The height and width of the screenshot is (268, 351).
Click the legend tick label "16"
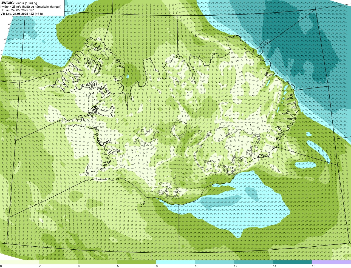click(313, 266)
